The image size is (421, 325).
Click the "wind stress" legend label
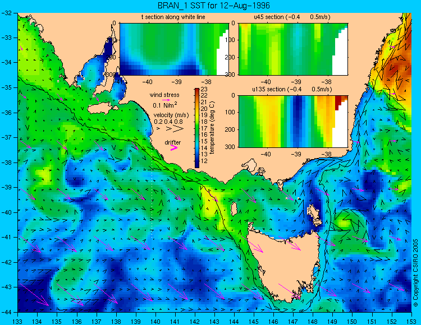click(164, 95)
